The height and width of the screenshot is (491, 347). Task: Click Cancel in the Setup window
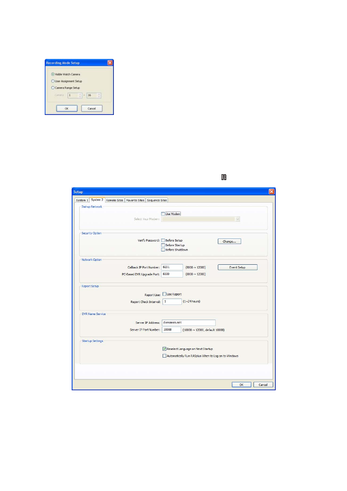coord(263,385)
